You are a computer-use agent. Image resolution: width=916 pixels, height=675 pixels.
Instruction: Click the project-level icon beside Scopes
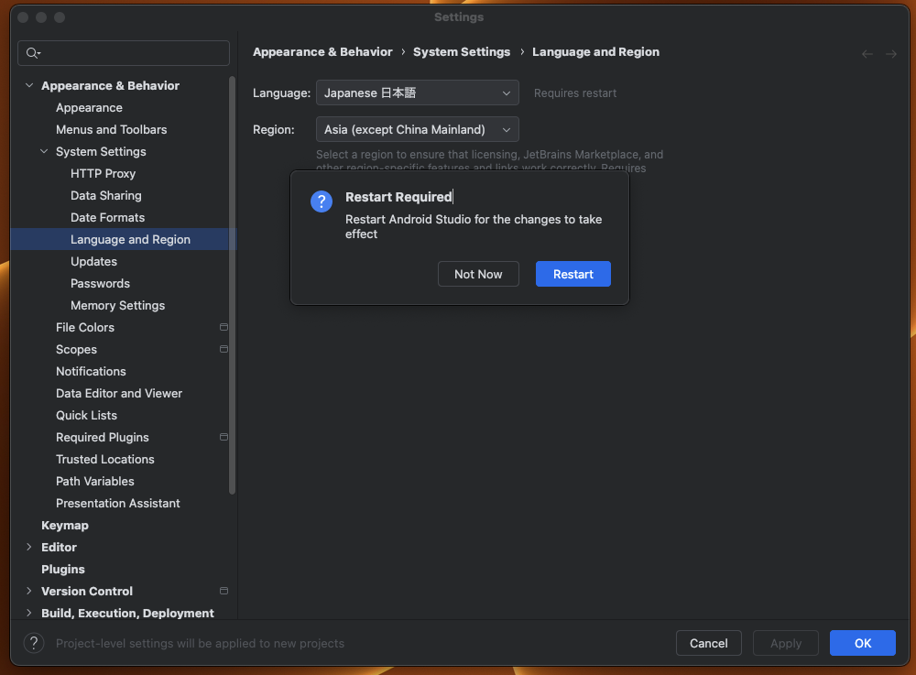224,349
